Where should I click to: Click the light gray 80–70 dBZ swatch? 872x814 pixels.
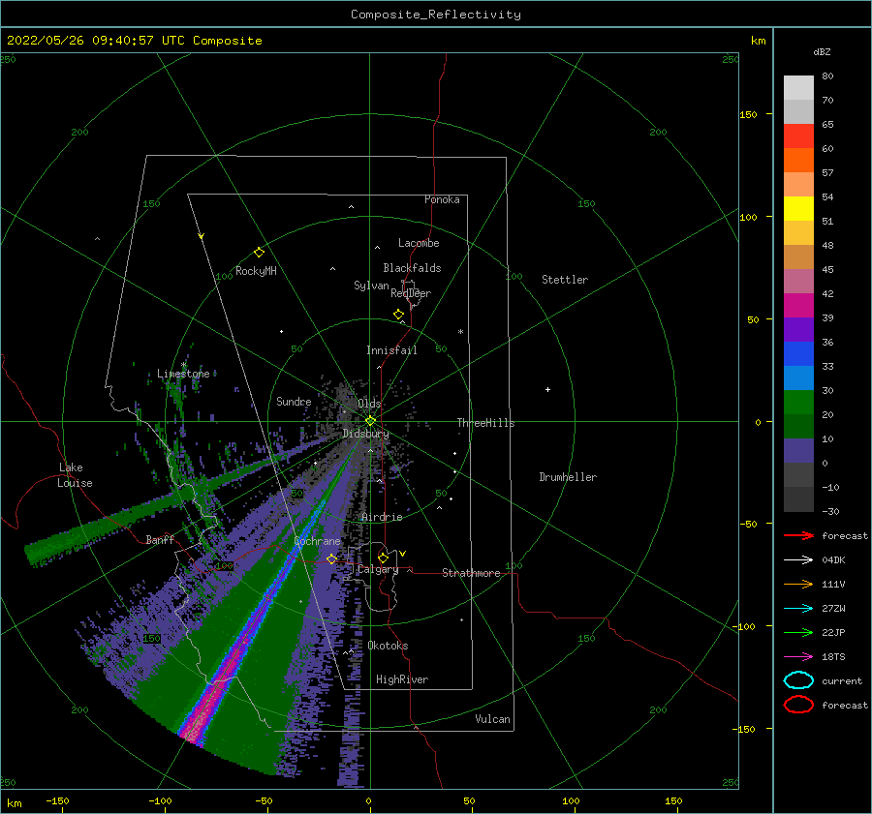click(798, 88)
